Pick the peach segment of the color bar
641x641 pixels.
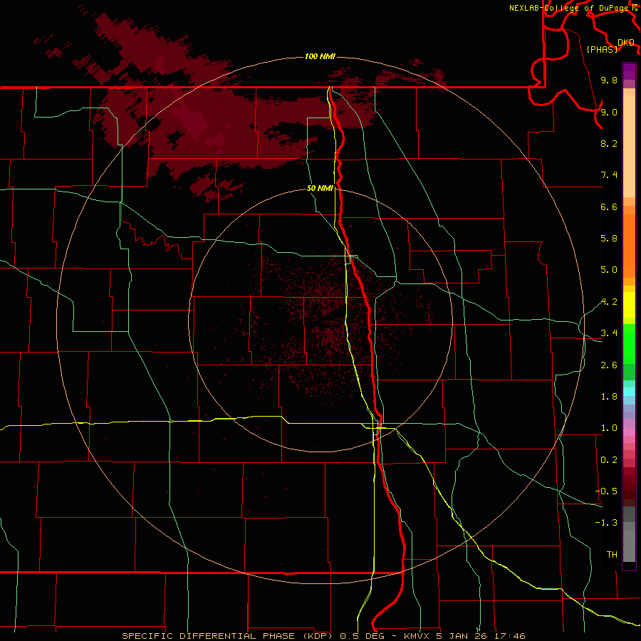[x=629, y=146]
